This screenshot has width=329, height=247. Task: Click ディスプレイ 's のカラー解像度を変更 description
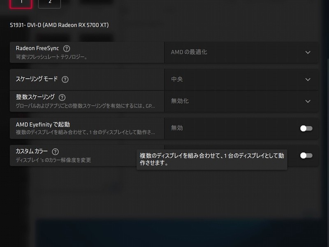(x=53, y=160)
